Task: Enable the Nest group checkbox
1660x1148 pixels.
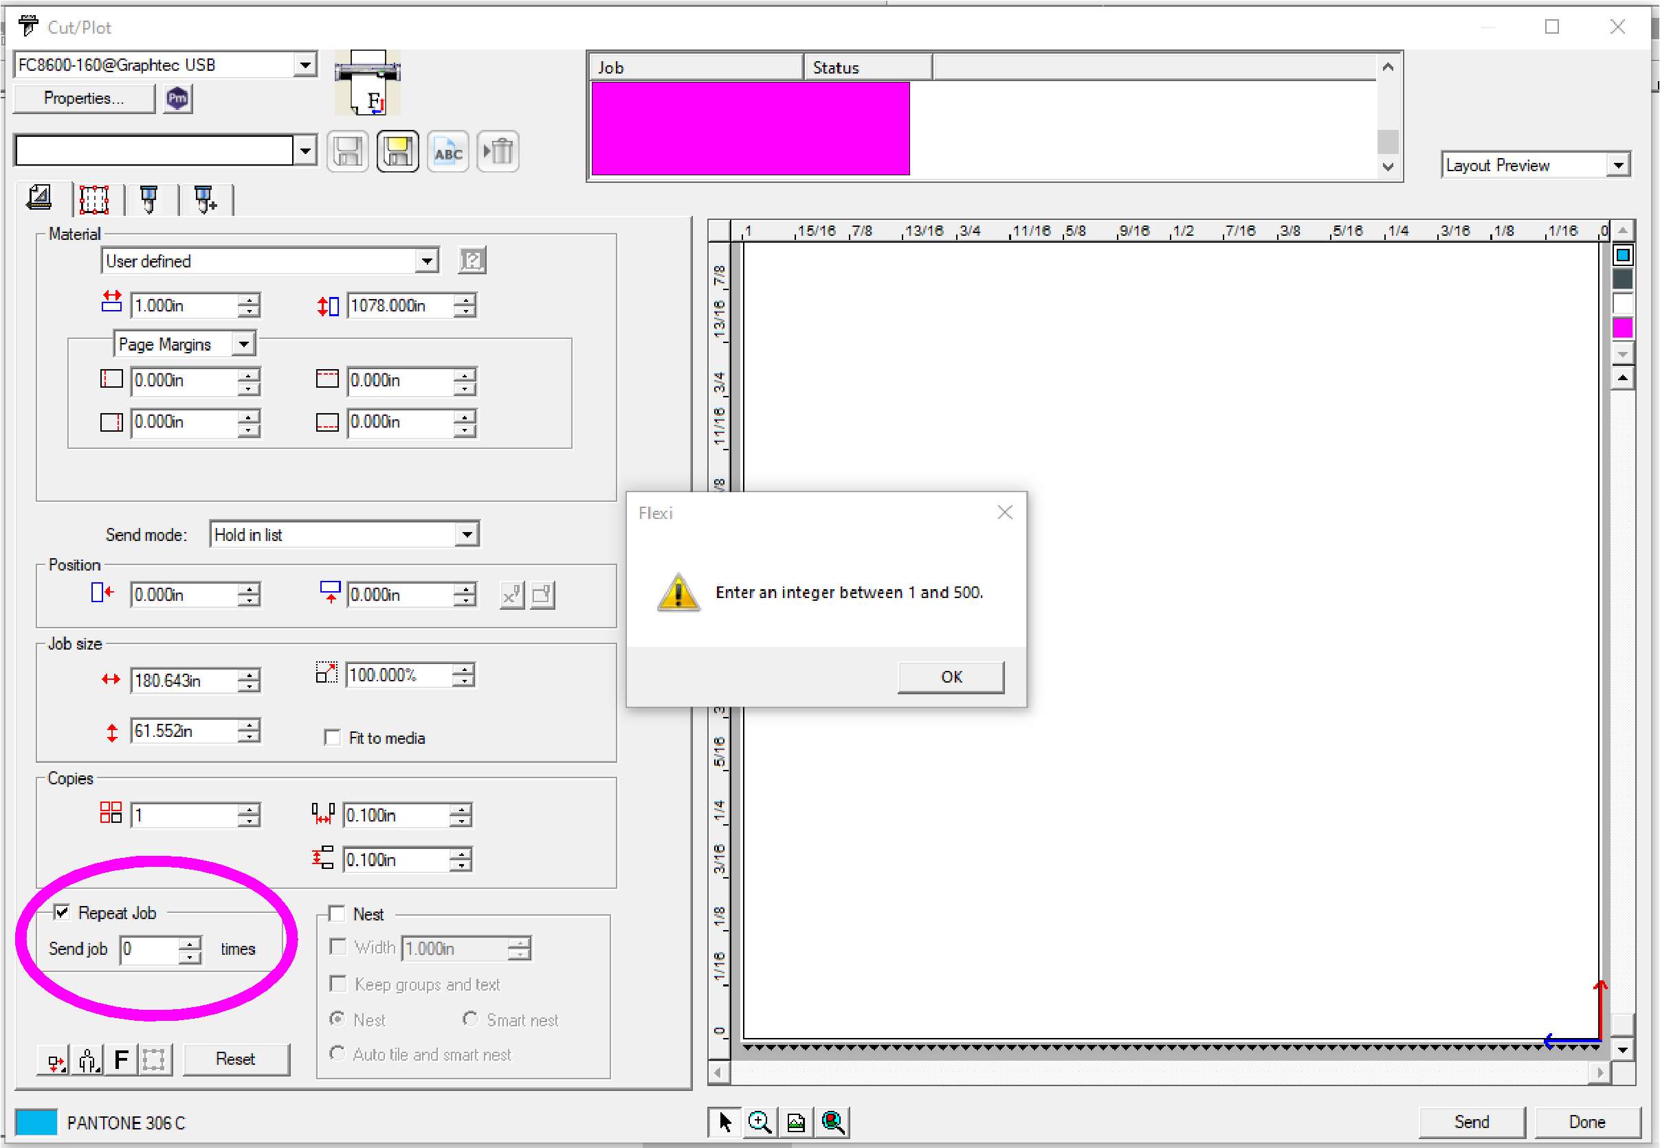Action: (337, 914)
